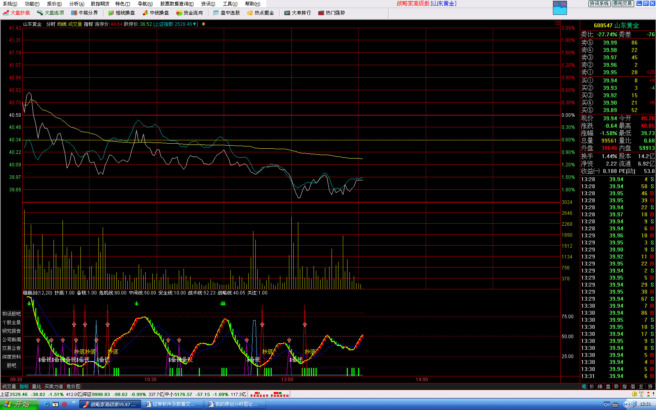This screenshot has width=656, height=410.
Task: Switch to the 买卖力道 bottom tab
Action: [53, 387]
